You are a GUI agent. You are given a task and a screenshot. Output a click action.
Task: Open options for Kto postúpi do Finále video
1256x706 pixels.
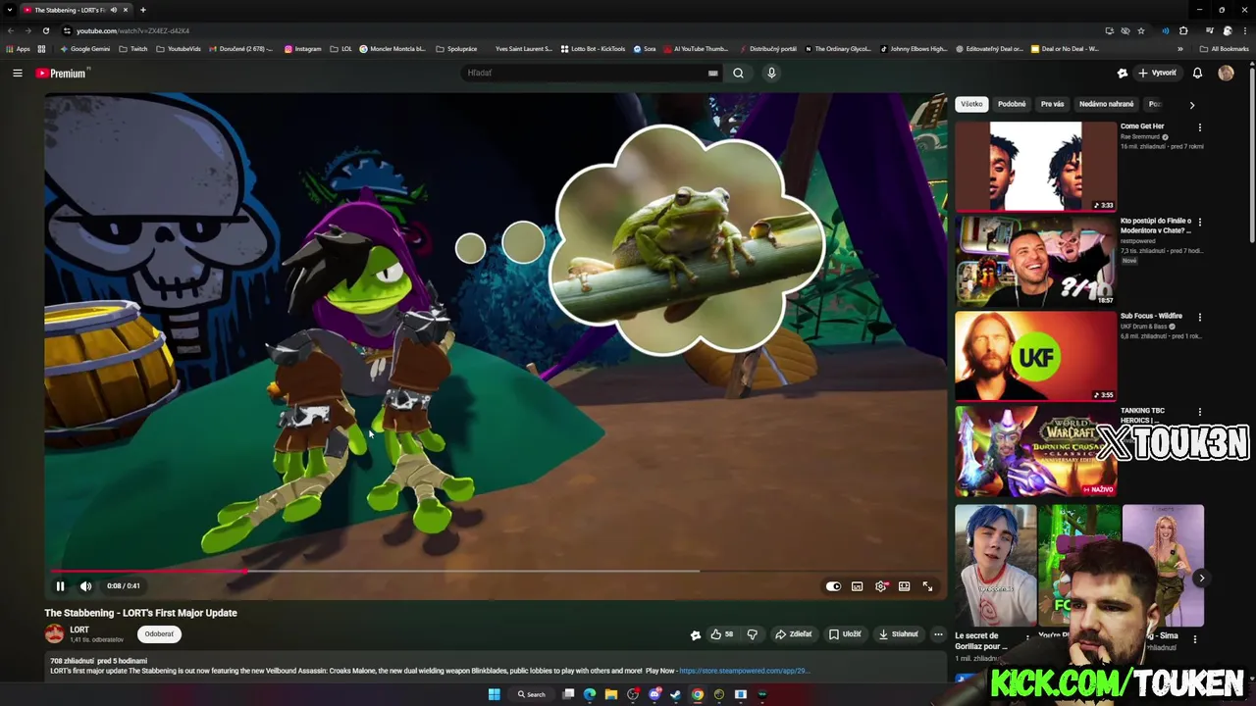coord(1199,223)
